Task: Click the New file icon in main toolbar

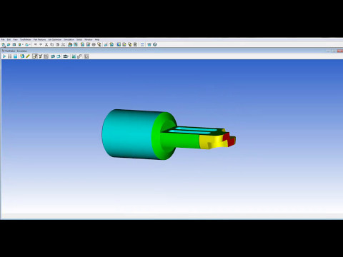Action: (x=4, y=44)
